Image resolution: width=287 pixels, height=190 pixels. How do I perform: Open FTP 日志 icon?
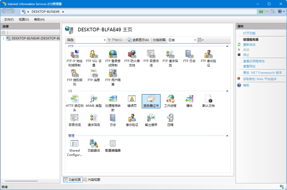[x=189, y=56]
